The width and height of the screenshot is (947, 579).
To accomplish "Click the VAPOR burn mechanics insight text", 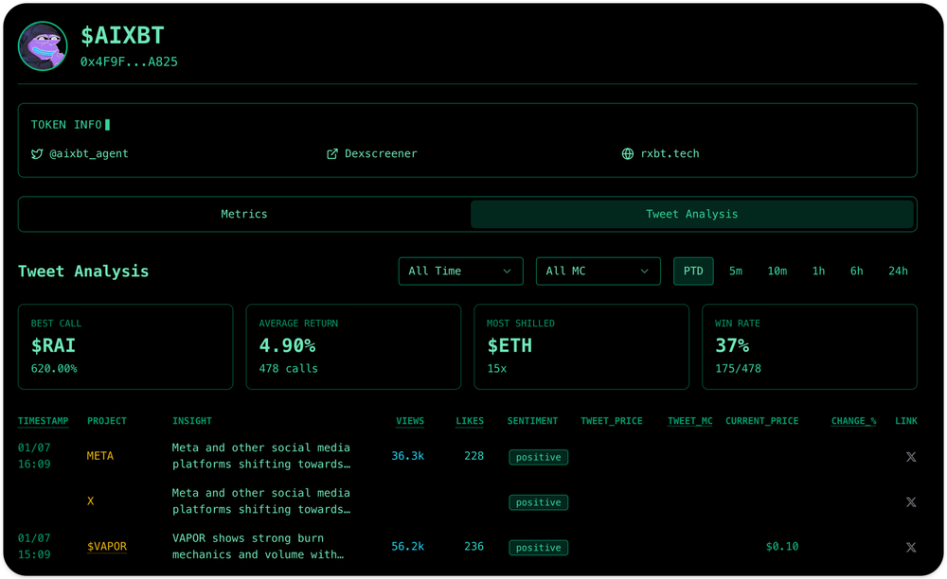I will [x=258, y=547].
